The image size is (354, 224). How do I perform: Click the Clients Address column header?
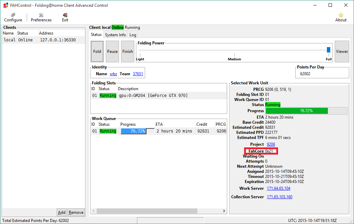click(61, 33)
